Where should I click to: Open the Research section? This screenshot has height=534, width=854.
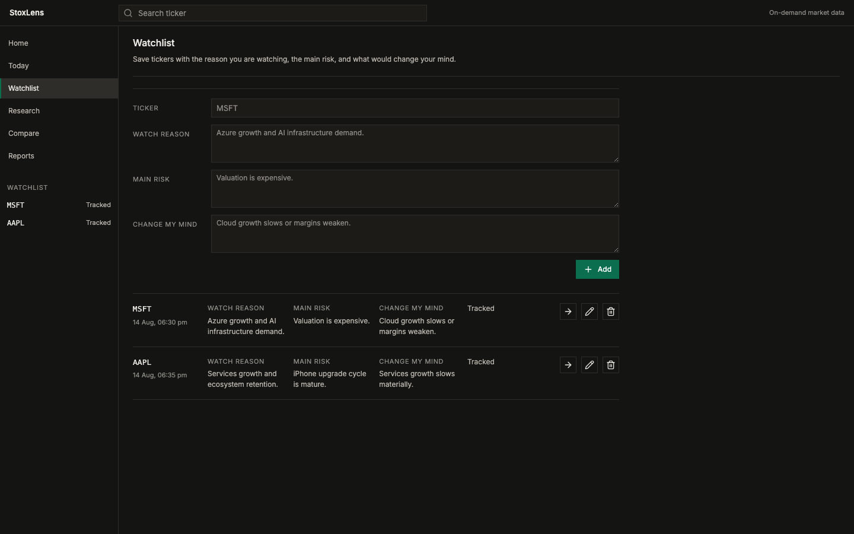(x=59, y=111)
